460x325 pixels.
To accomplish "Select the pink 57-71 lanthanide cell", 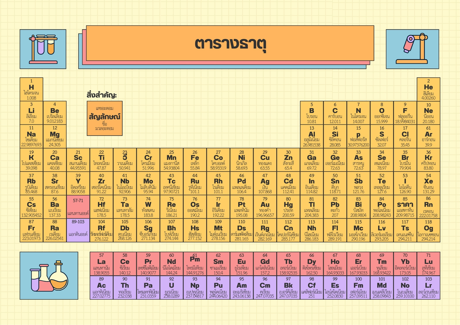I will click(x=78, y=207).
